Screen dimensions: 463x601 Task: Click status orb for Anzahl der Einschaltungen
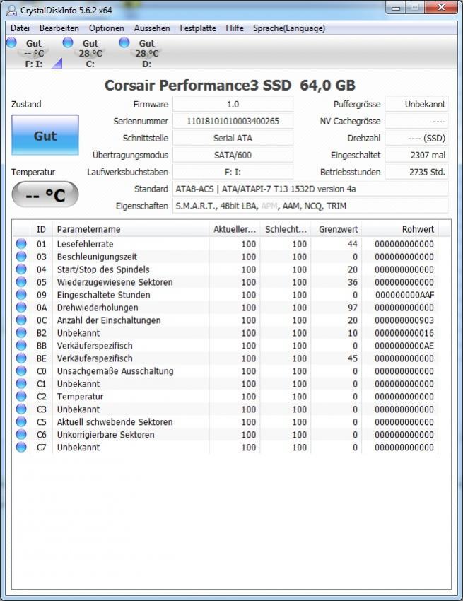click(x=21, y=320)
